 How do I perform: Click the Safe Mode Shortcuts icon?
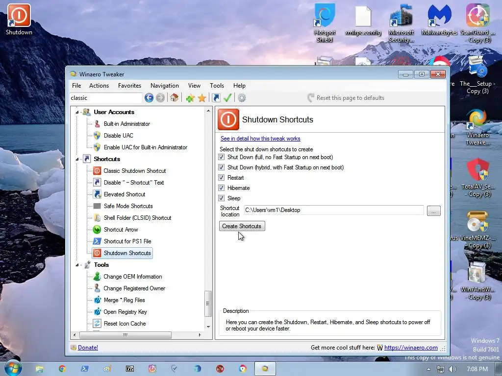97,206
